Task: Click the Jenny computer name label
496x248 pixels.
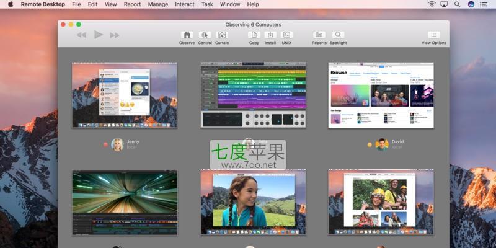Action: [133, 142]
